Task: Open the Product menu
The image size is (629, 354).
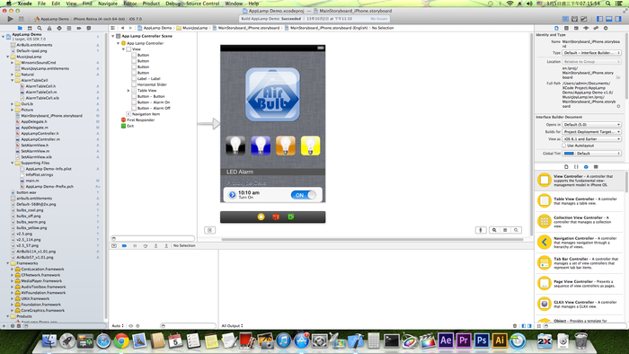Action: click(x=151, y=4)
